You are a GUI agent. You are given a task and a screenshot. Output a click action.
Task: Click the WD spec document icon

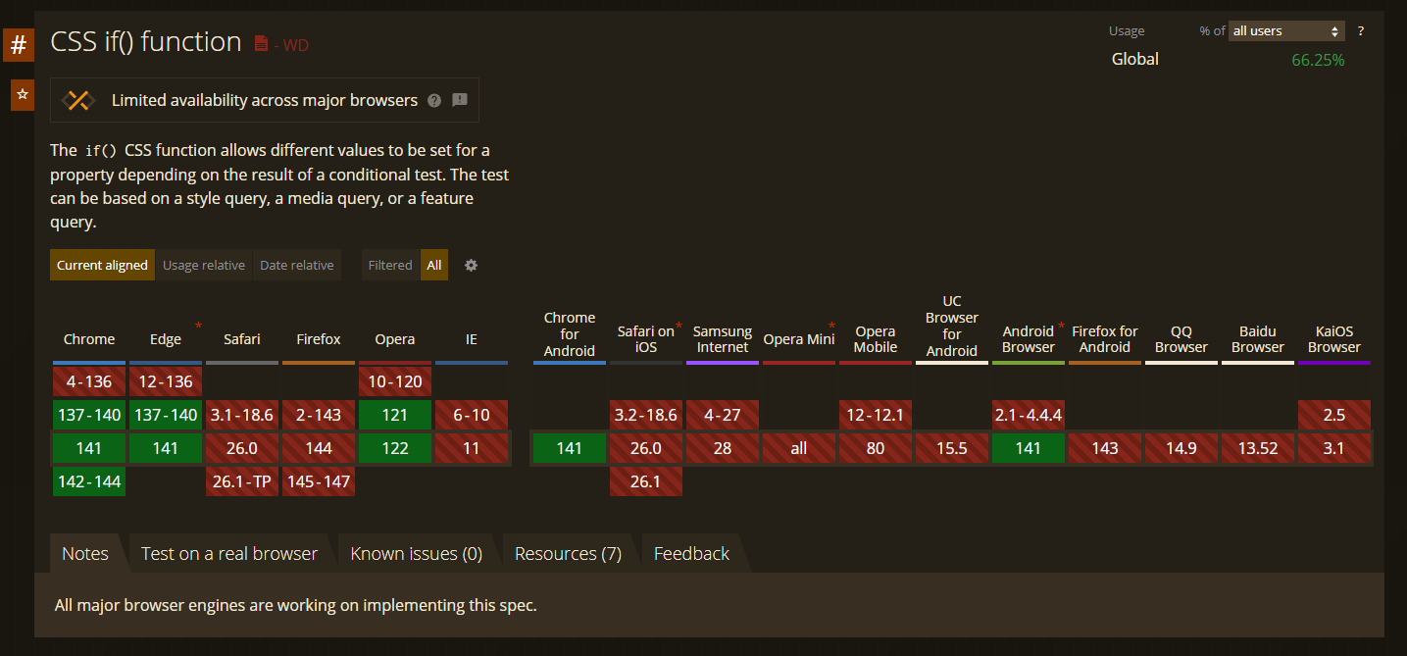point(261,43)
